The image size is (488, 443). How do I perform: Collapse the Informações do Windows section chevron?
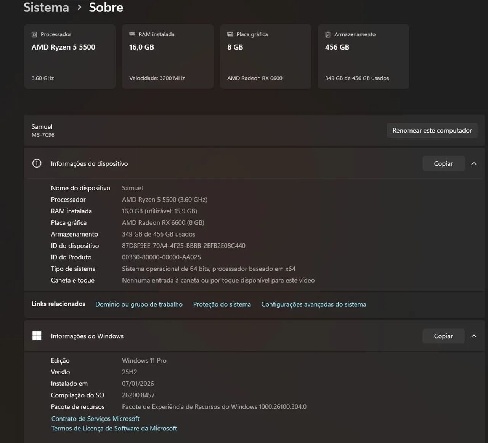tap(474, 336)
